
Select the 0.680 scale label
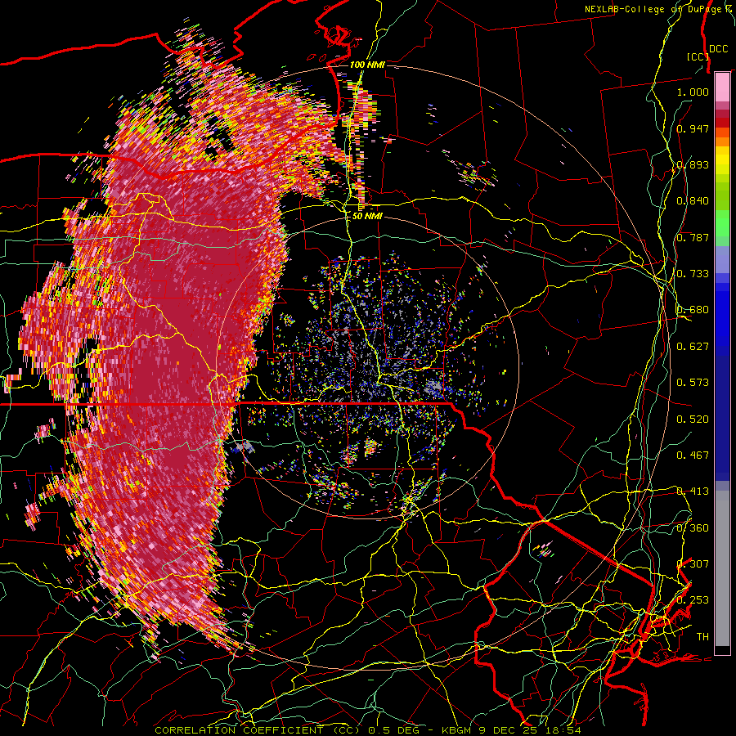point(693,310)
